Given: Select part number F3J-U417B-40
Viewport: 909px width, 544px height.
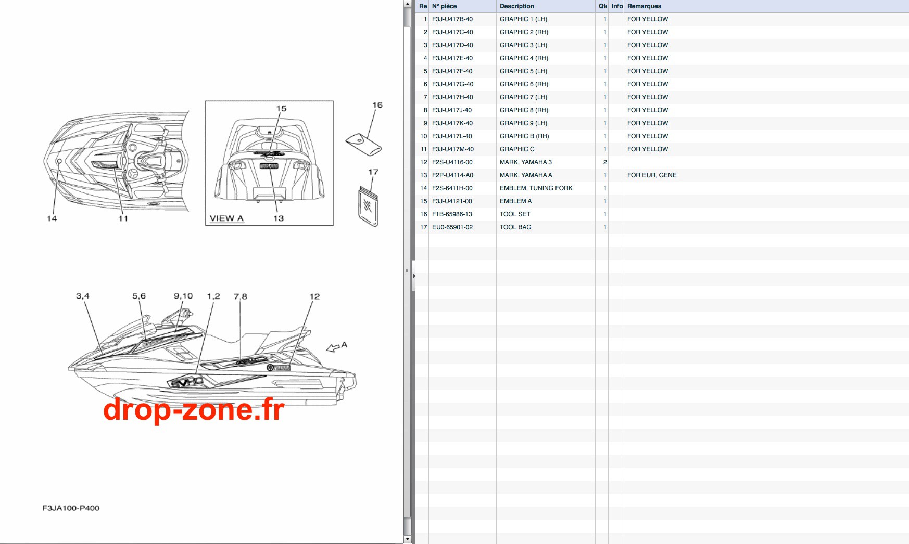Looking at the screenshot, I should 452,19.
